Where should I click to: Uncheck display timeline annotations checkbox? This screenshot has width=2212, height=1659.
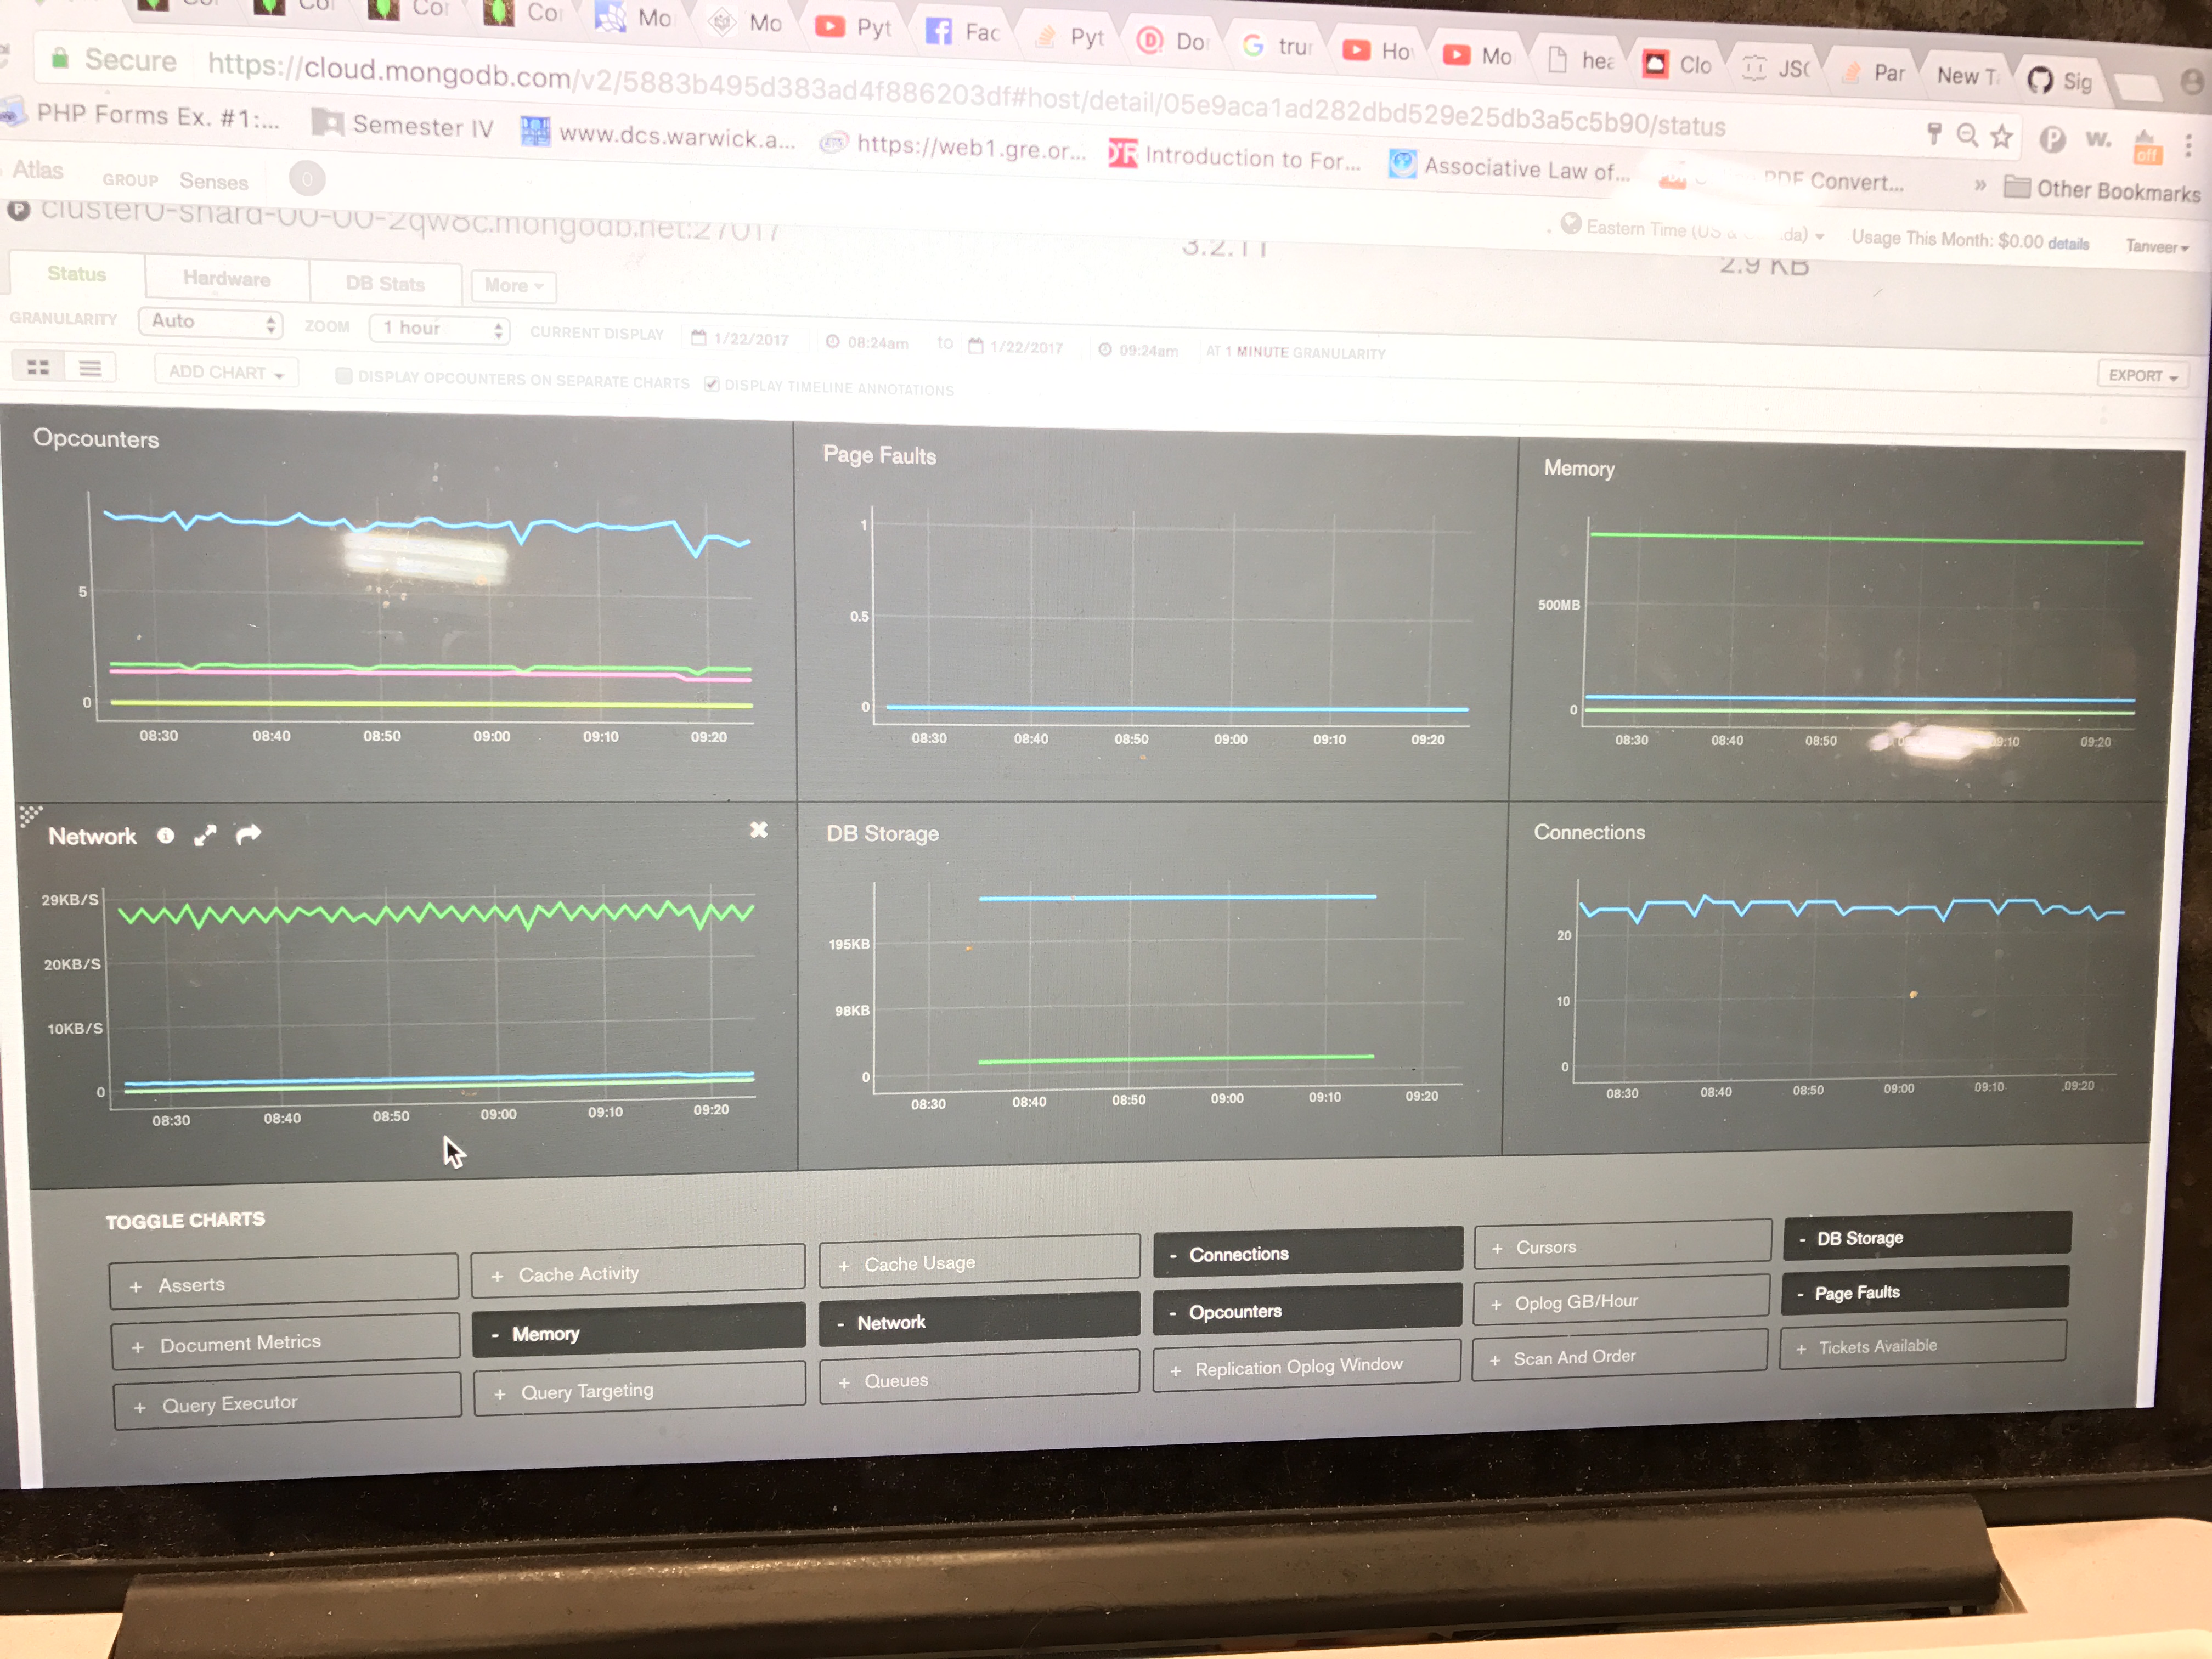[x=712, y=384]
